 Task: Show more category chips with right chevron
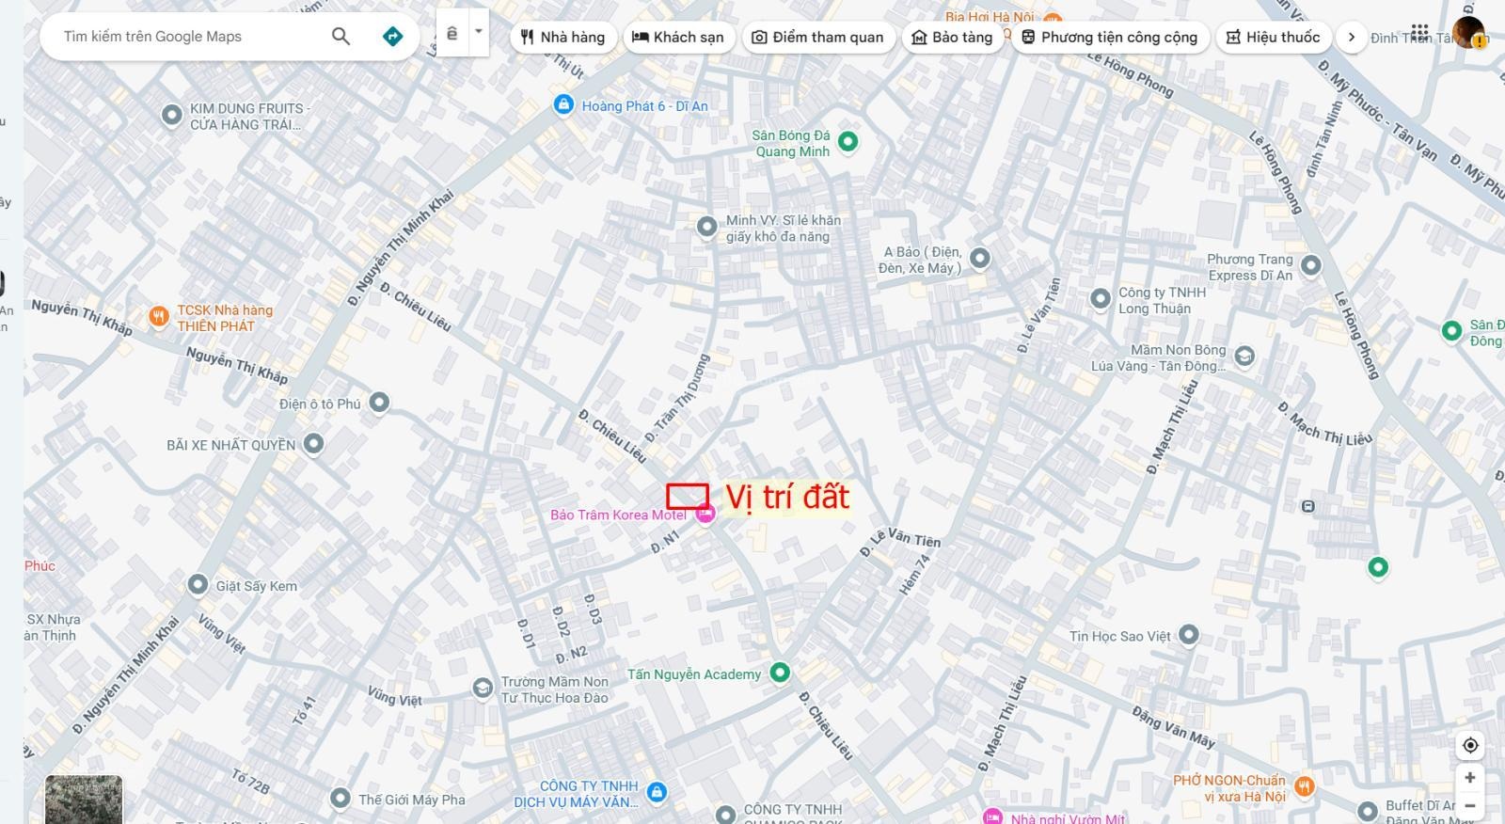(x=1352, y=38)
